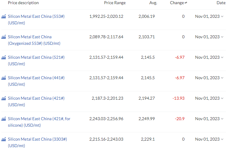Open Silicon Metal (421#, for silicone) link
This screenshot has height=151, width=226.
point(39,122)
